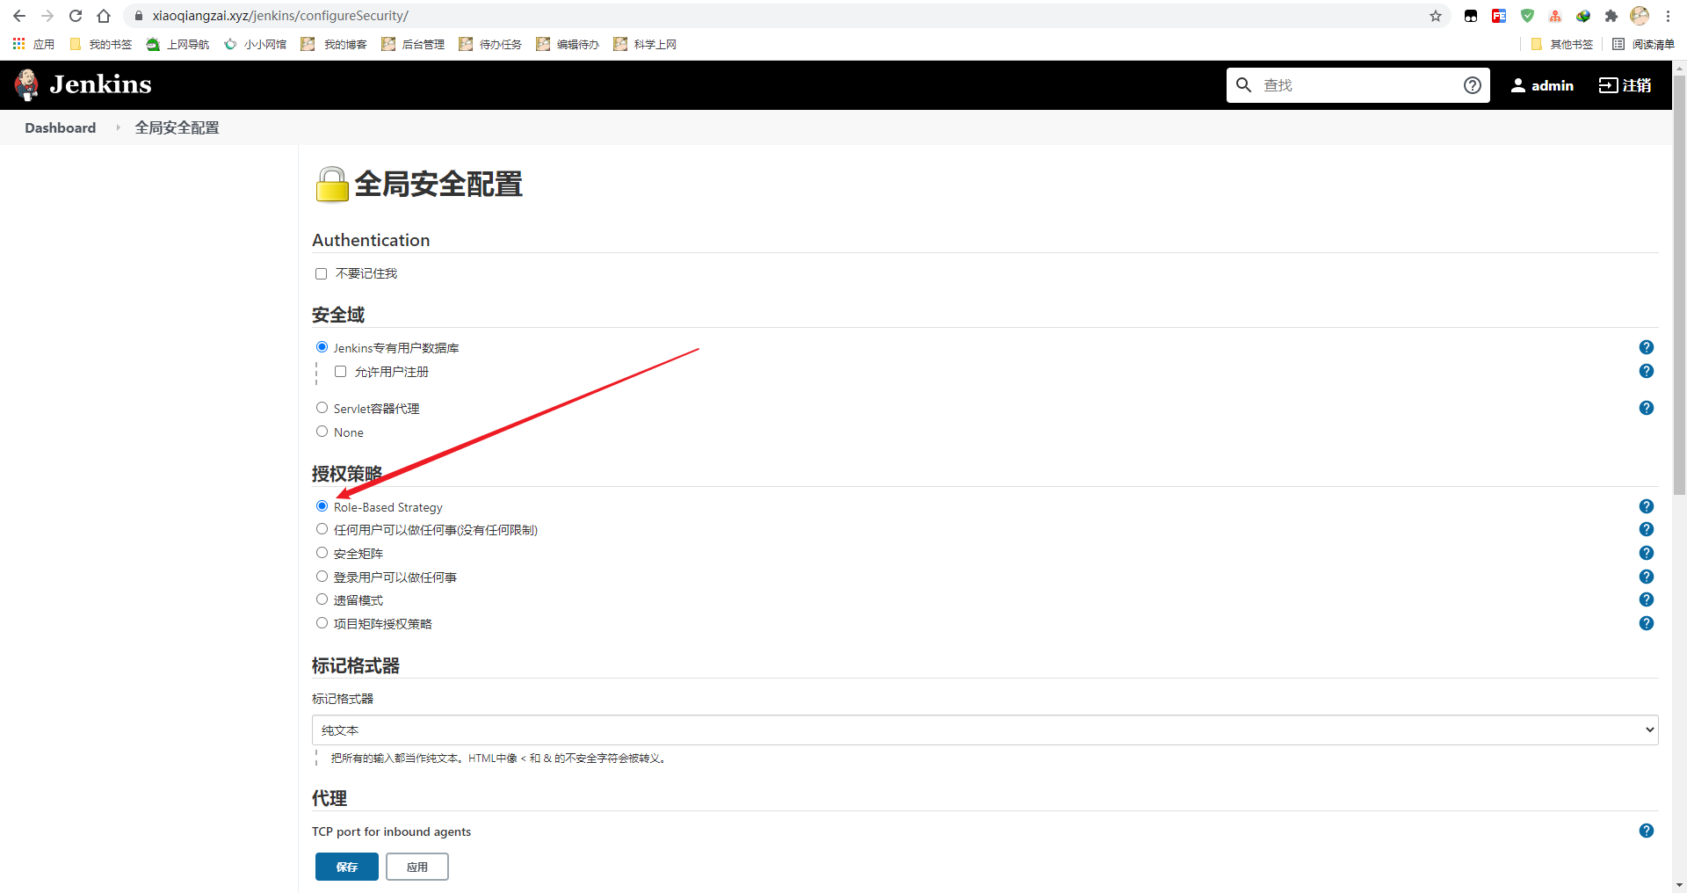Open help for 登录用户可以做任何事 option
1687x893 pixels.
(1647, 577)
